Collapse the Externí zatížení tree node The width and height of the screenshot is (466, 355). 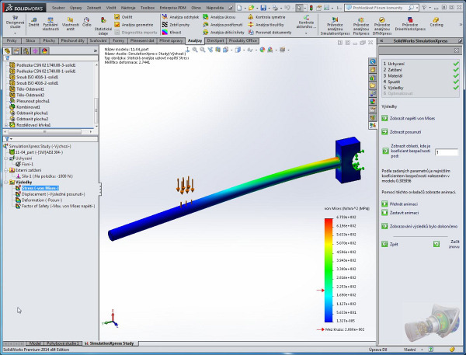pos(6,170)
